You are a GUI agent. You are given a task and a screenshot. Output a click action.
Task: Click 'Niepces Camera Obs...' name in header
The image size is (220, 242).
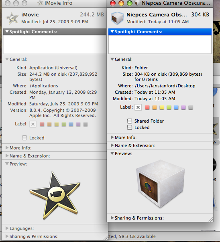pos(157,14)
